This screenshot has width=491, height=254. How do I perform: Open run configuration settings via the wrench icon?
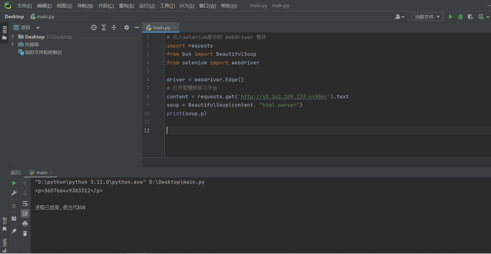(14, 193)
